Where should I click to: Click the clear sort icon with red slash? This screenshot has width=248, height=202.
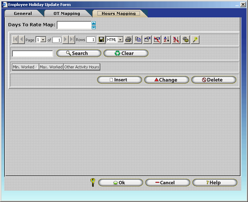pos(176,40)
